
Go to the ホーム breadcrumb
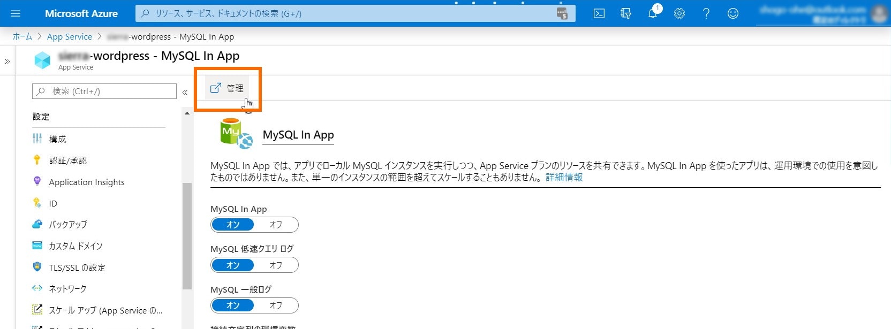[22, 36]
